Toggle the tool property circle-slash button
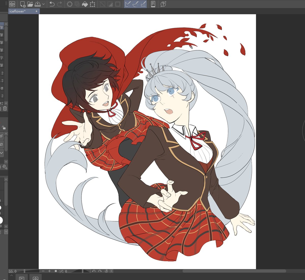 1,144
